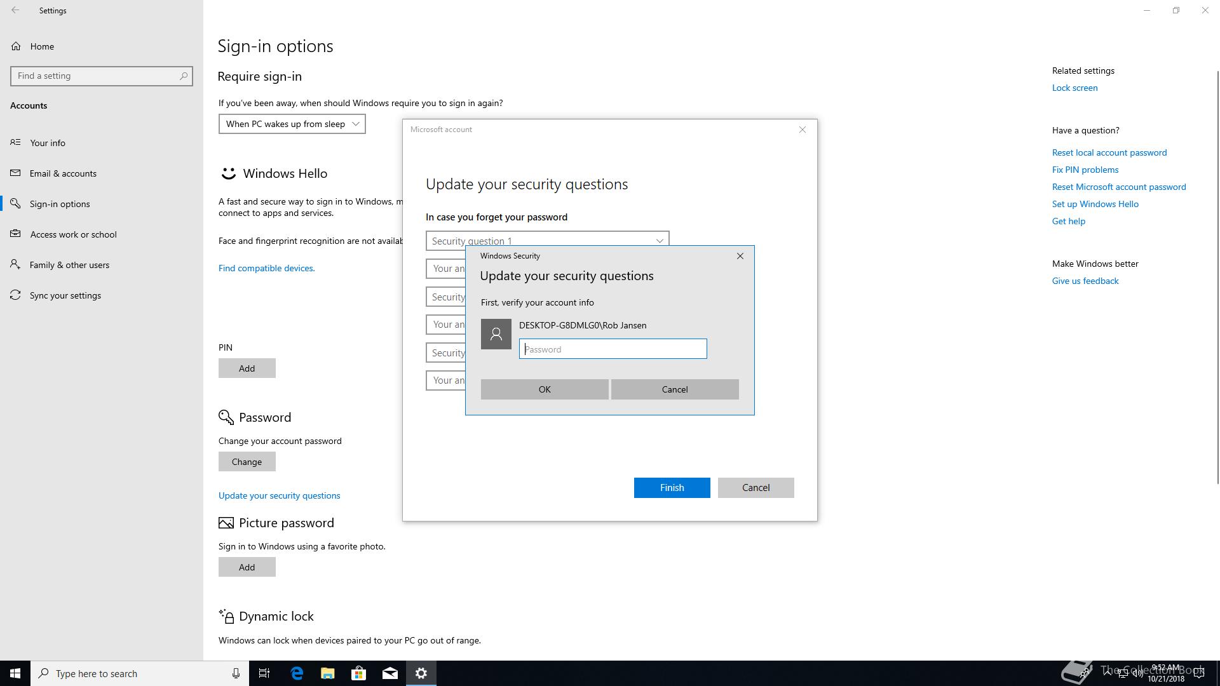Click the Home icon in sidebar
1220x686 pixels.
pyautogui.click(x=16, y=46)
